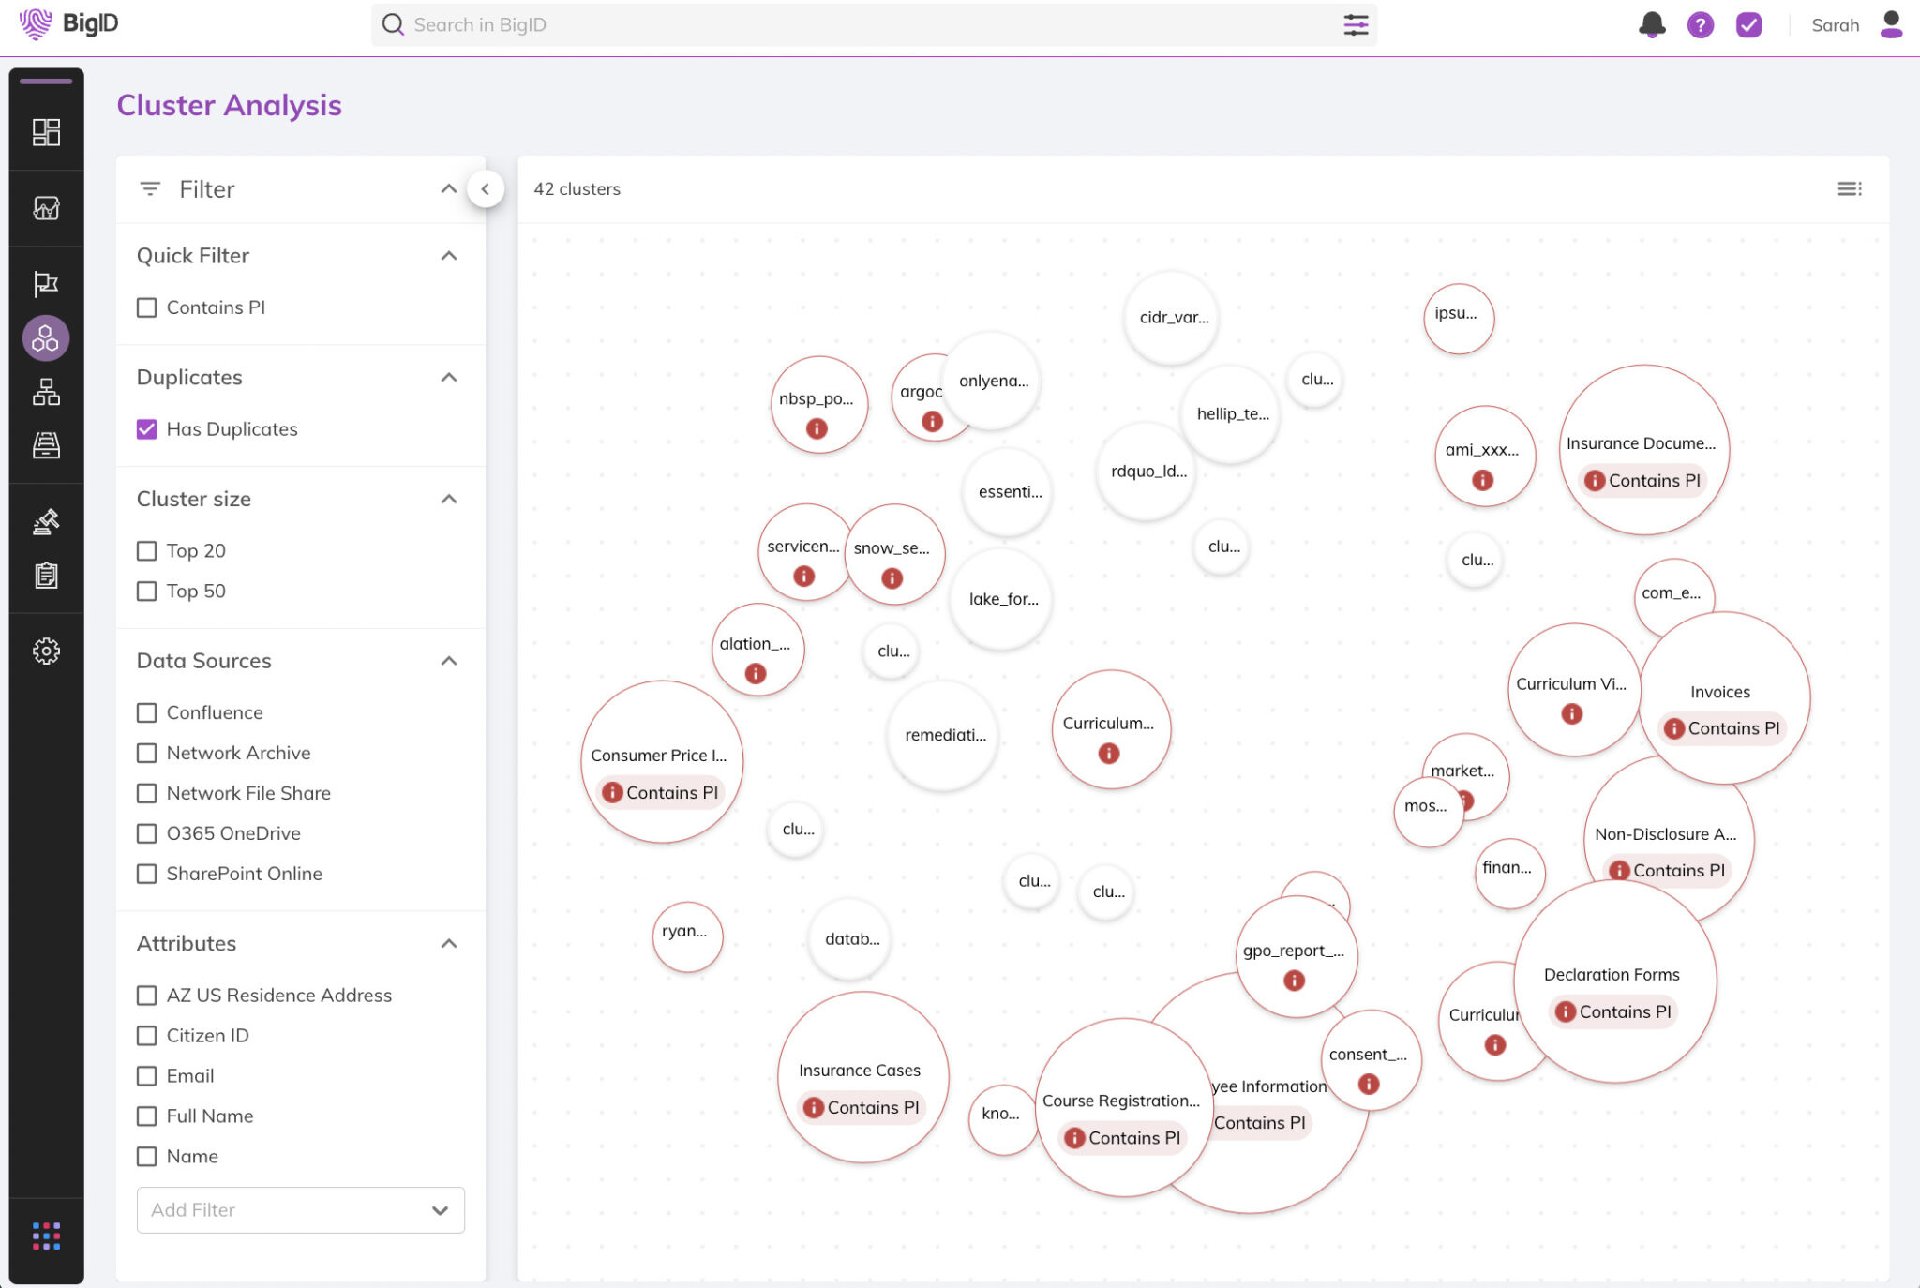Open search filter options beside the search bar
The image size is (1920, 1288).
tap(1357, 24)
